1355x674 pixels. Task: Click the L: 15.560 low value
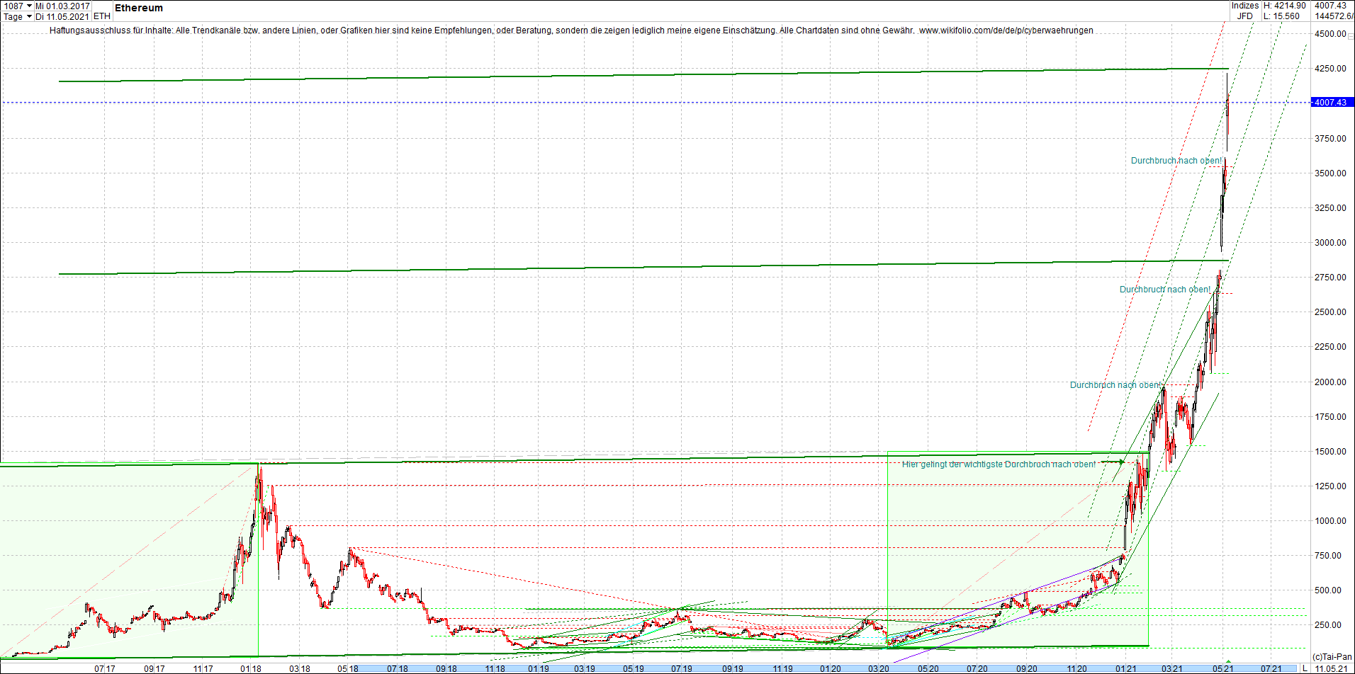point(1281,15)
